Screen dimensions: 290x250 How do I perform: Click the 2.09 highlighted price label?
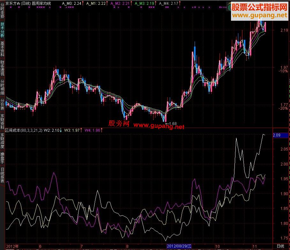[280, 135]
